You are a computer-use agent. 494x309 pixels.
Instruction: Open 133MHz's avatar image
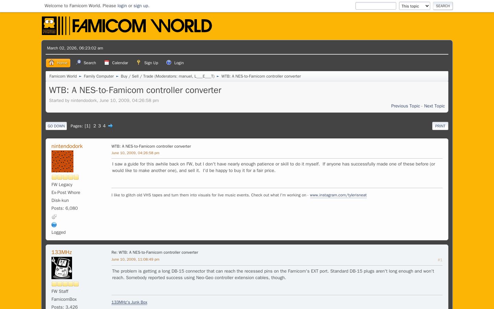62,268
